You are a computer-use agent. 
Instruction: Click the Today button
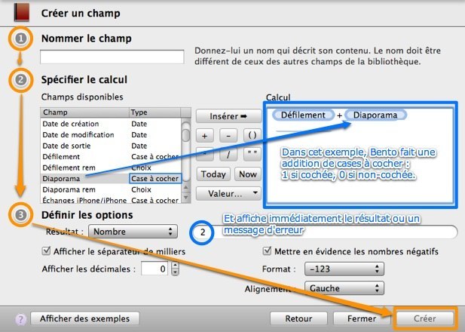point(213,174)
